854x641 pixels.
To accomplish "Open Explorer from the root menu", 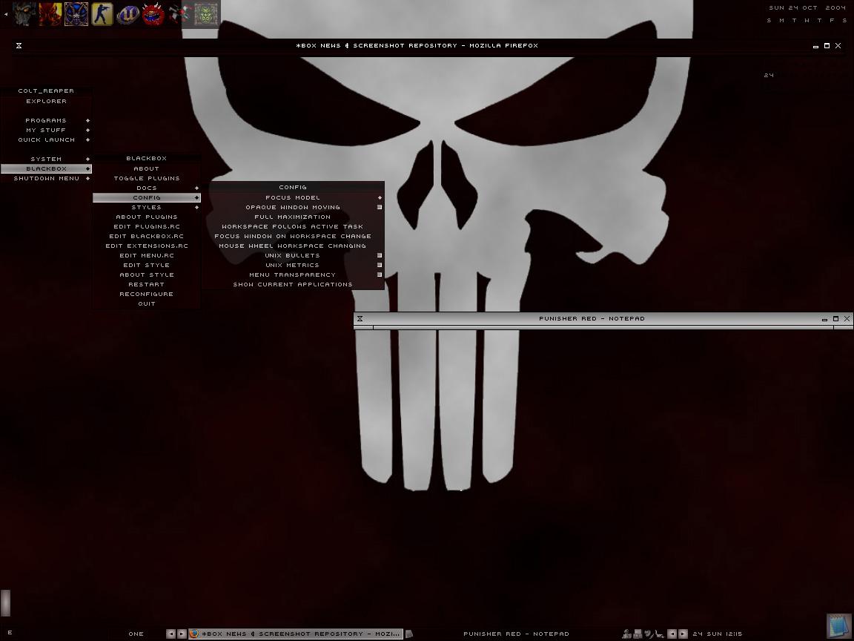I will click(46, 102).
